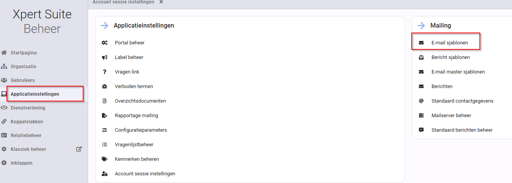This screenshot has height=183, width=512.
Task: Click the tag icon for Kenmerken beheren
Action: coord(105,159)
